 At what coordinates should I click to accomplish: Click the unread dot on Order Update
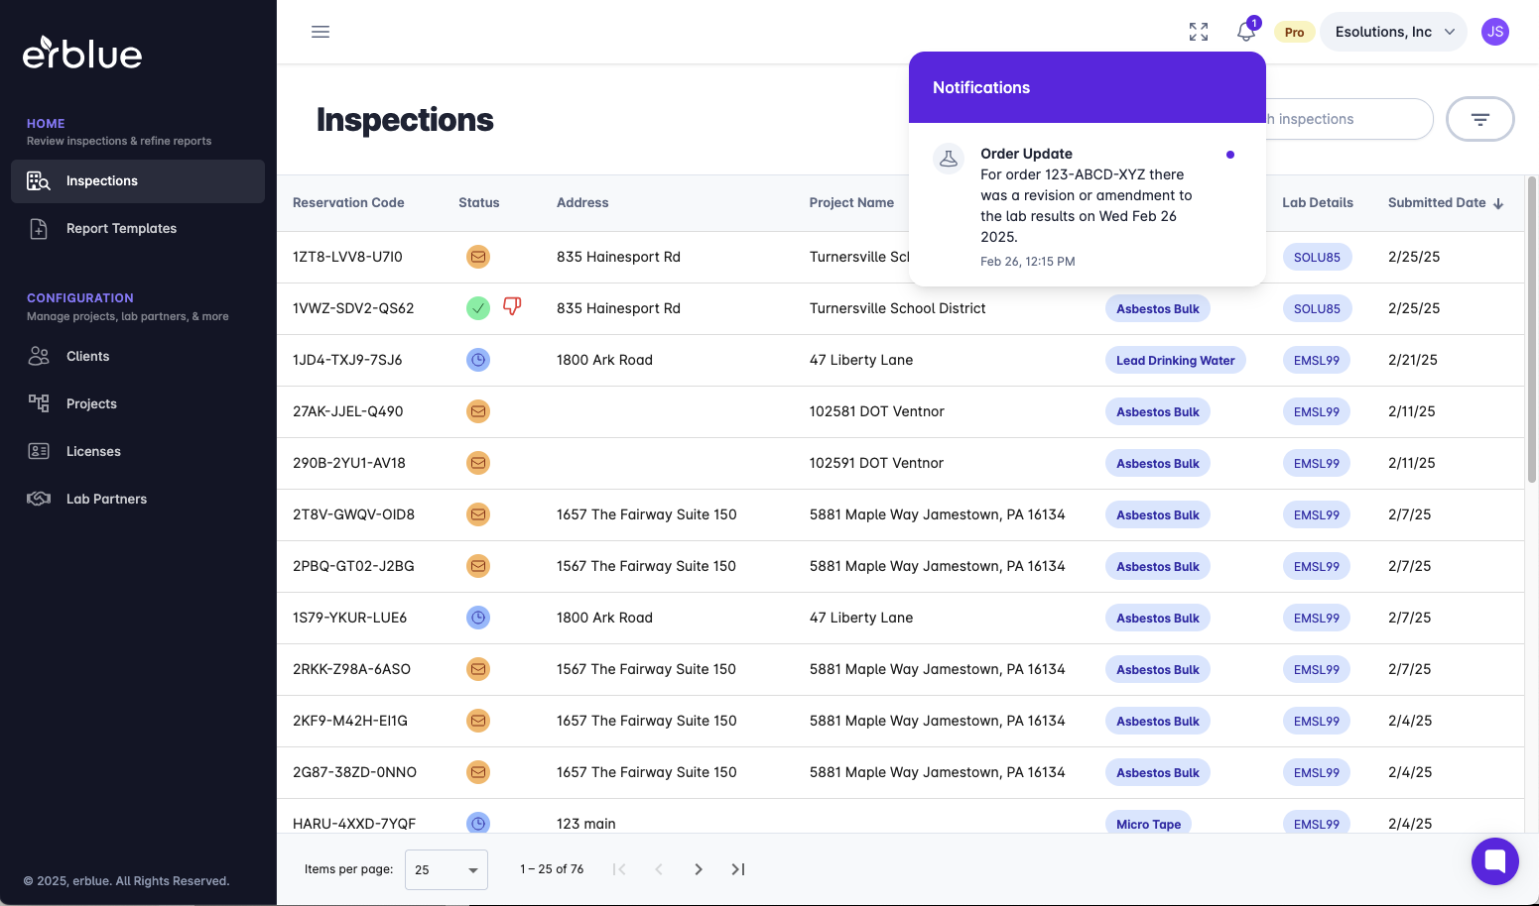click(1230, 155)
